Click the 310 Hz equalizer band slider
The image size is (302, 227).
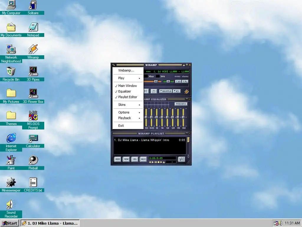pyautogui.click(x=146, y=117)
